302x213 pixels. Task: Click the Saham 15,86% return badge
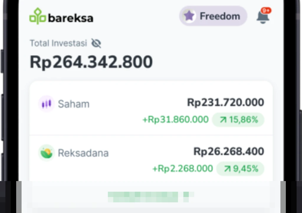tap(238, 120)
